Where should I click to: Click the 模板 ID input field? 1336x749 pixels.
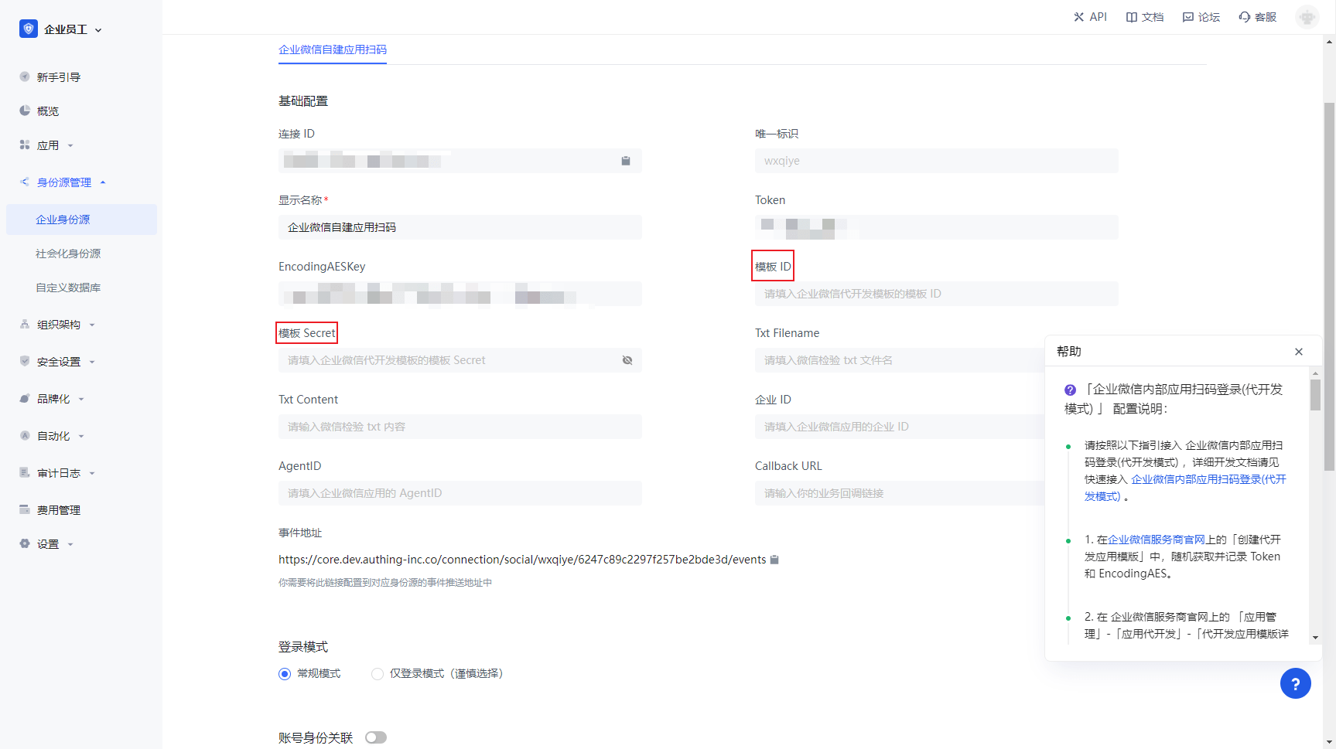pyautogui.click(x=936, y=294)
